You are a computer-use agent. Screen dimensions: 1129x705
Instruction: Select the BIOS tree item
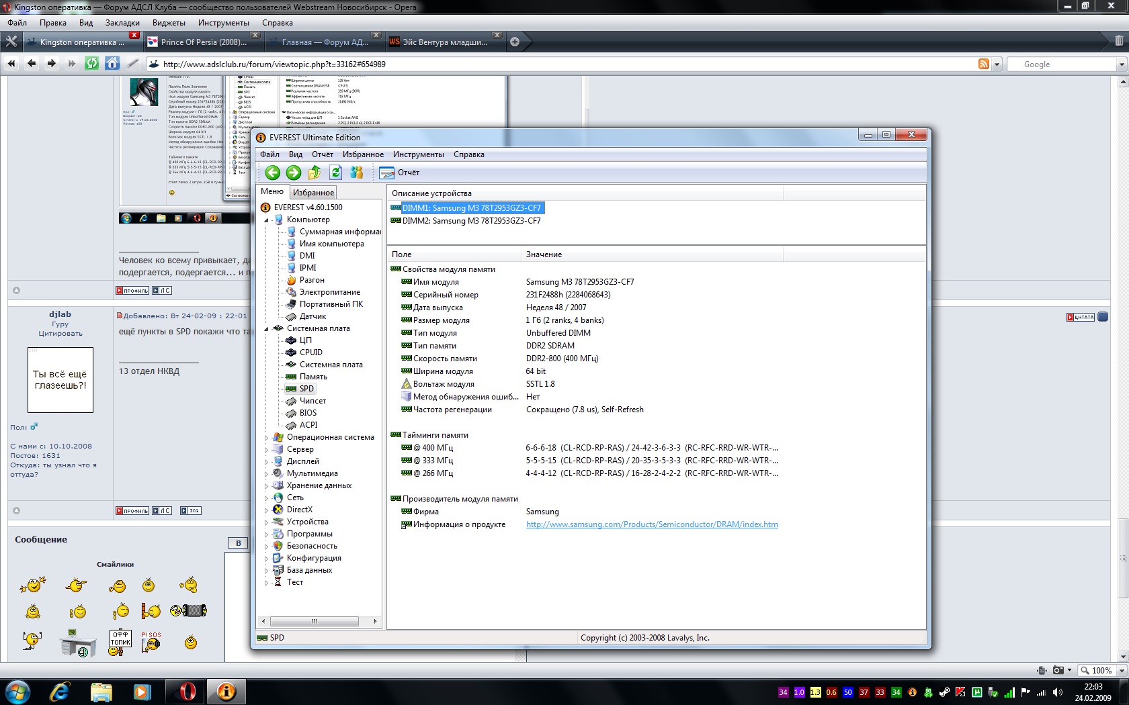click(x=308, y=413)
